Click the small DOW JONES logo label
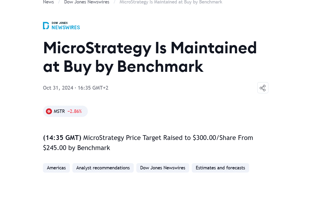This screenshot has height=198, width=313. [60, 23]
